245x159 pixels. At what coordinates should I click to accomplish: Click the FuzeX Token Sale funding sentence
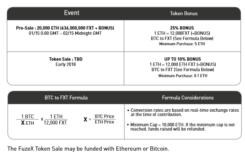tap(88, 149)
